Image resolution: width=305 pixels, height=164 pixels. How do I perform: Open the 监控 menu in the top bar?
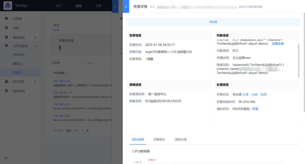pyautogui.click(x=78, y=5)
